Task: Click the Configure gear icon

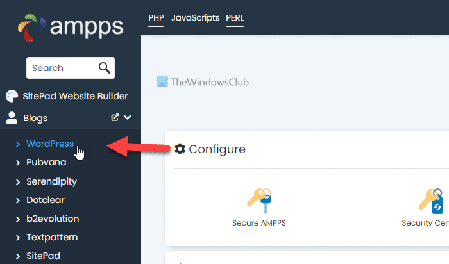Action: [x=180, y=149]
